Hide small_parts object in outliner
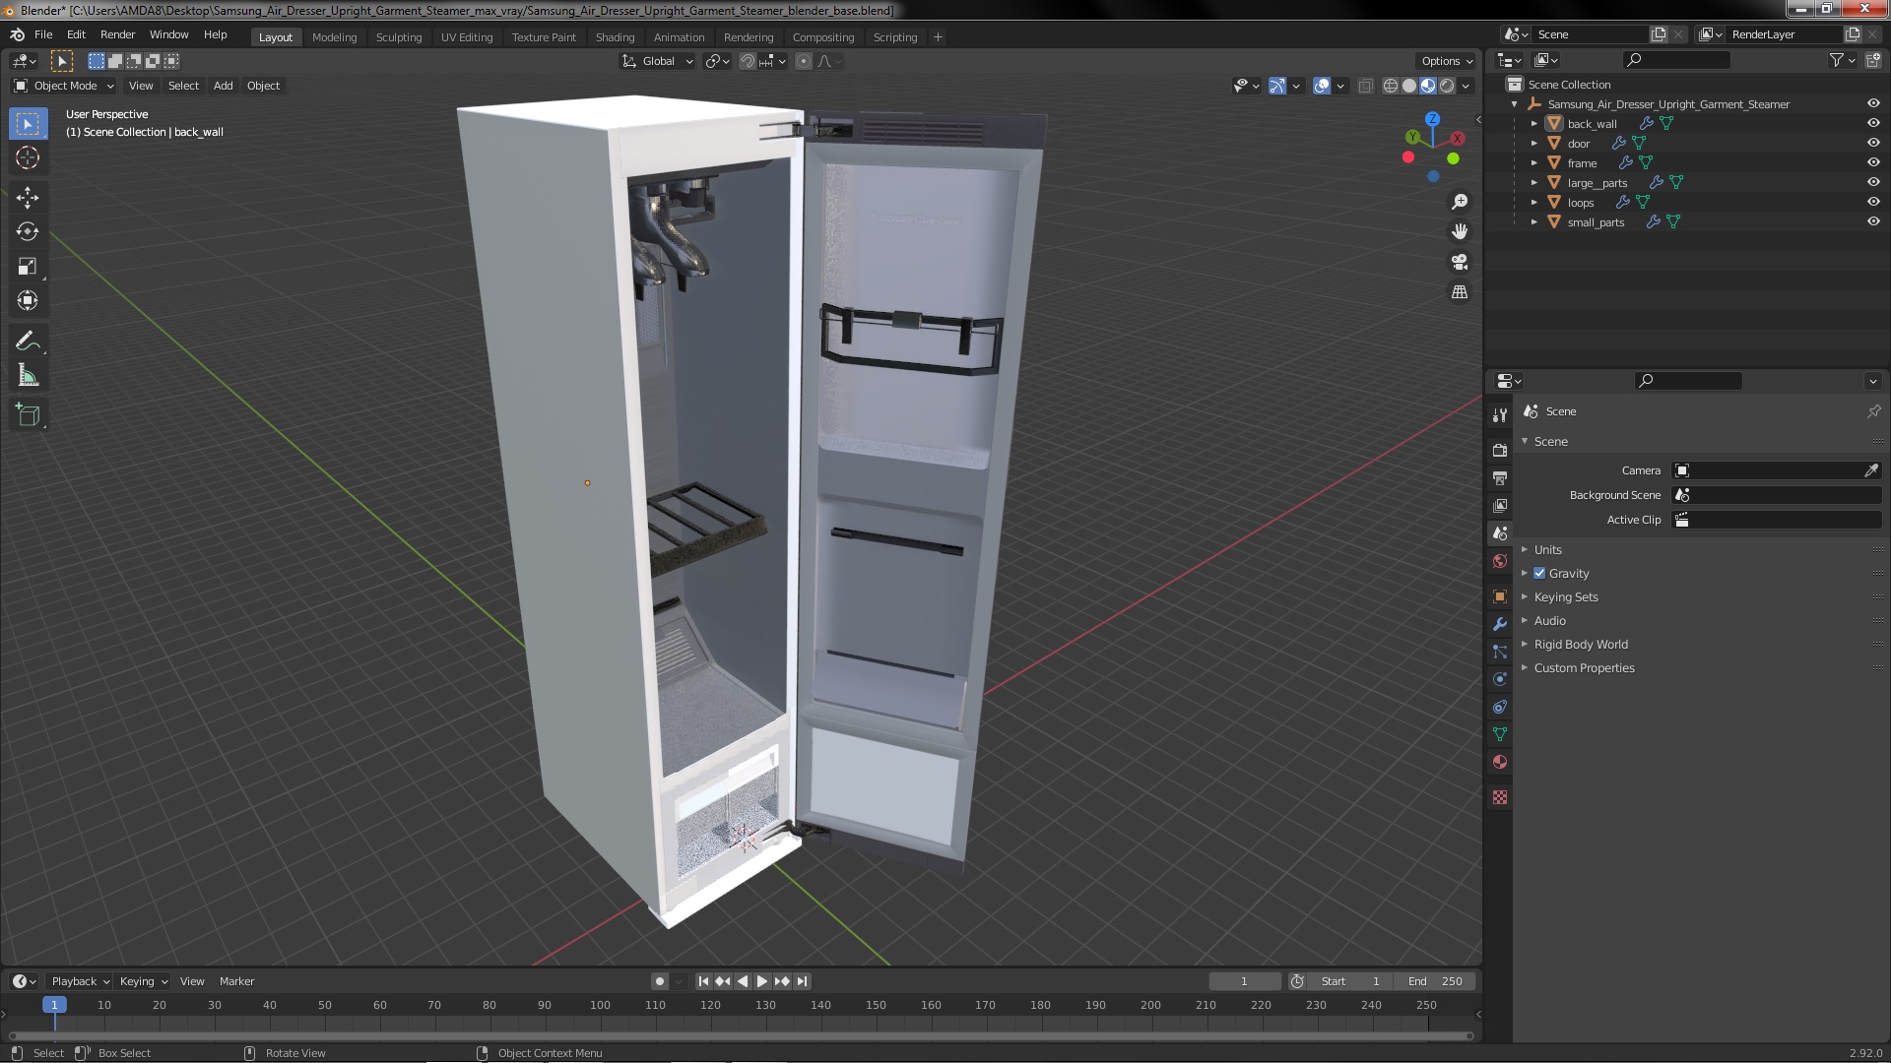This screenshot has width=1891, height=1063. click(x=1872, y=221)
